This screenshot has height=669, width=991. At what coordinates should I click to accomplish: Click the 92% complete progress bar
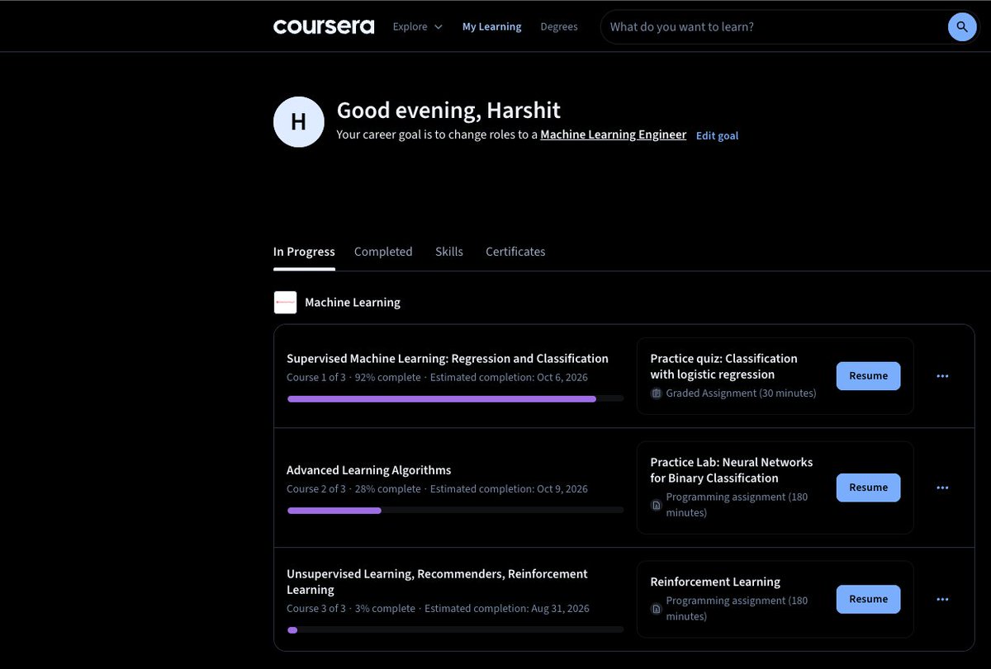(x=455, y=398)
